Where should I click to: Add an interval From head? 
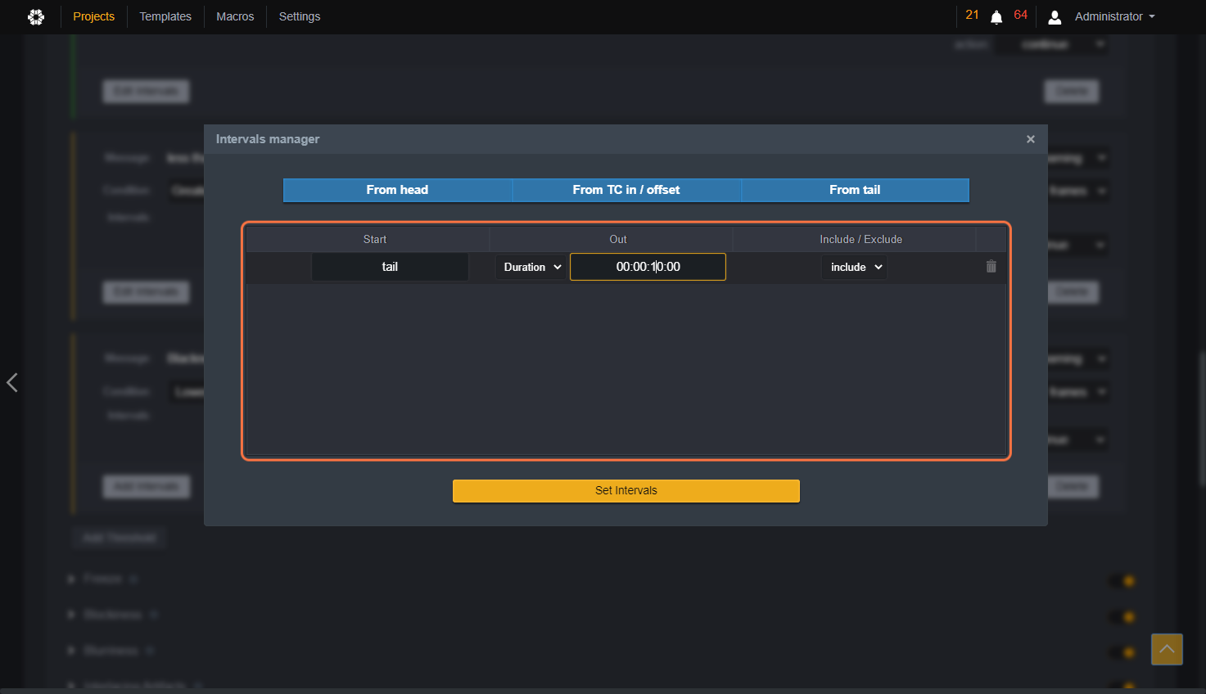[397, 190]
